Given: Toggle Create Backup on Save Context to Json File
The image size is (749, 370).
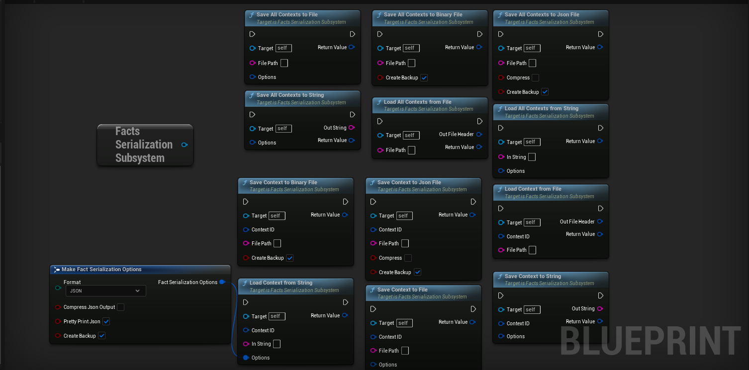Looking at the screenshot, I should pyautogui.click(x=418, y=272).
